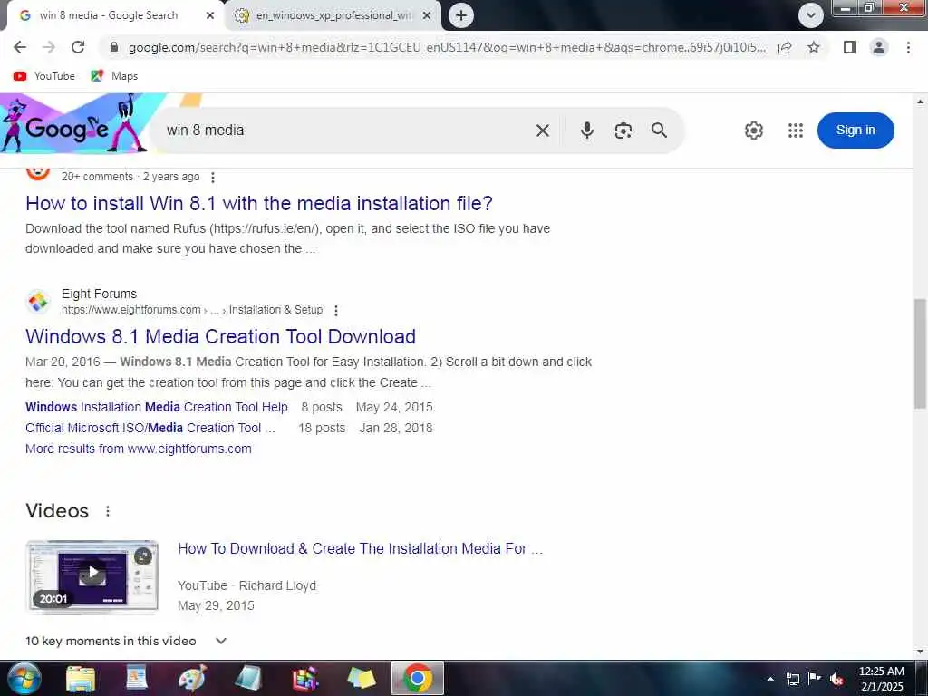
Task: Search by image with Lens icon
Action: 623,130
